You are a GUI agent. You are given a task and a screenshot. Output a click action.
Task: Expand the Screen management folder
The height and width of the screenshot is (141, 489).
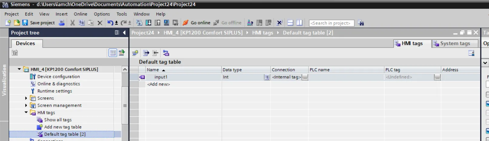pos(26,106)
